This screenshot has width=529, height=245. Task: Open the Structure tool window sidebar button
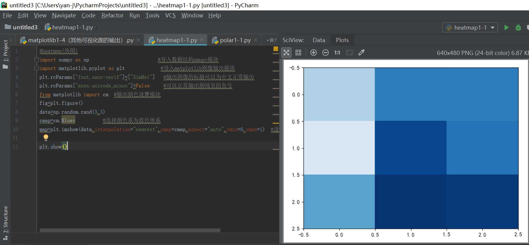coord(5,223)
